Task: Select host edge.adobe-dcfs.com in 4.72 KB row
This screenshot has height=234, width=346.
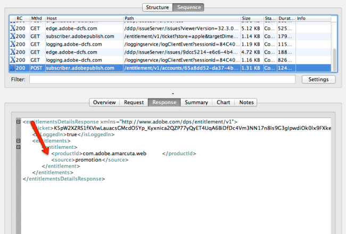Action: (71, 52)
